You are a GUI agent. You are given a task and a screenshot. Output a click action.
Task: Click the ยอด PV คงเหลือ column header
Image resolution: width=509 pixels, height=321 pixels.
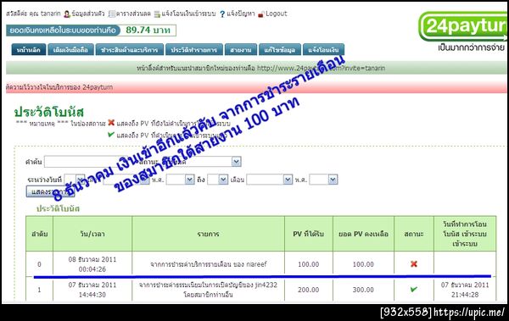[x=363, y=234]
